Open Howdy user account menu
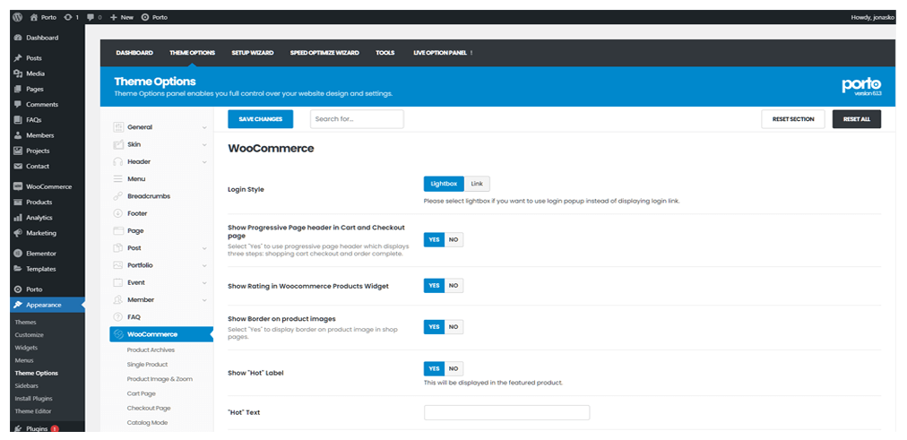 [x=873, y=17]
